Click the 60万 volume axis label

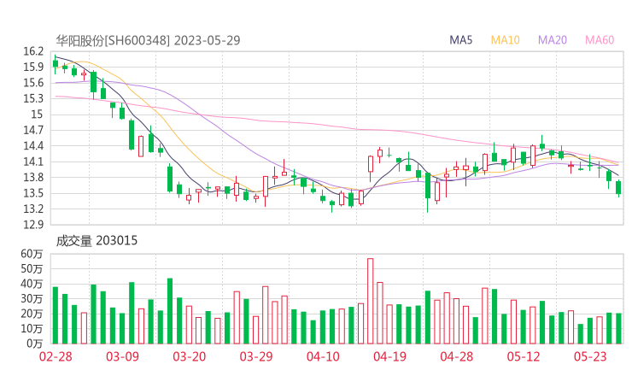pos(32,254)
